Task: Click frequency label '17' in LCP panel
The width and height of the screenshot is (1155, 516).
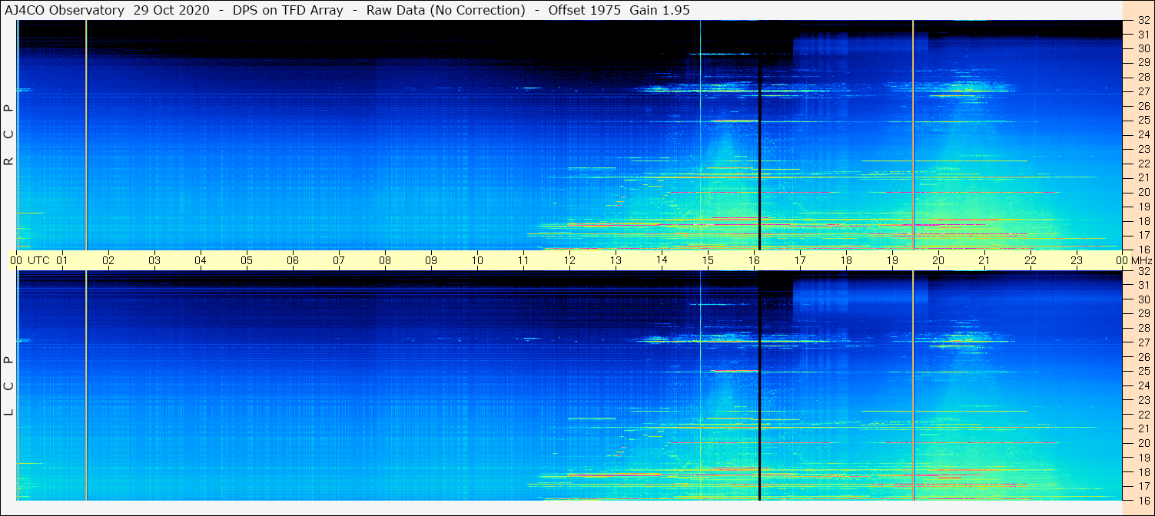Action: pyautogui.click(x=1143, y=486)
